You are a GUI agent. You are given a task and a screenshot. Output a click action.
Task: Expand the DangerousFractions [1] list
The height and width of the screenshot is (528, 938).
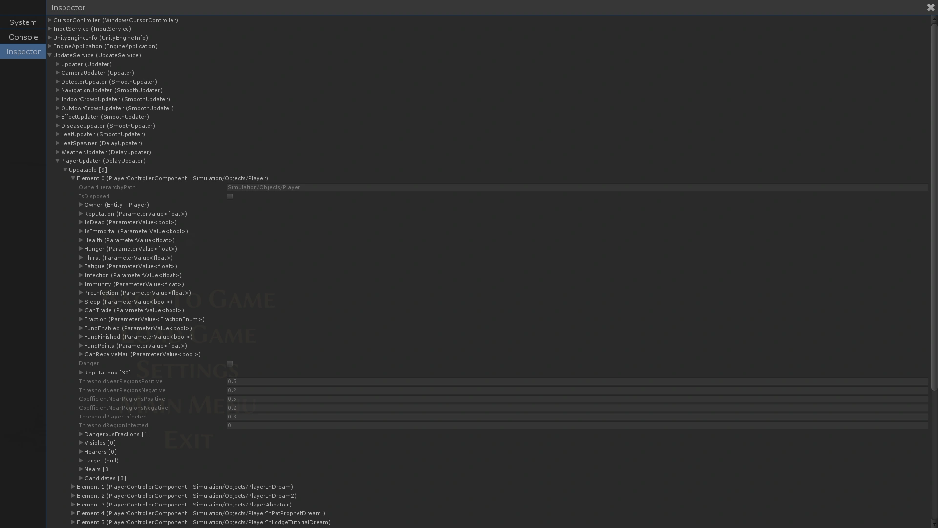81,434
